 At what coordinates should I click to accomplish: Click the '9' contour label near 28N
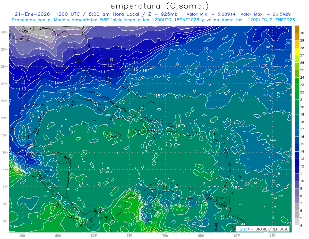click(40, 48)
